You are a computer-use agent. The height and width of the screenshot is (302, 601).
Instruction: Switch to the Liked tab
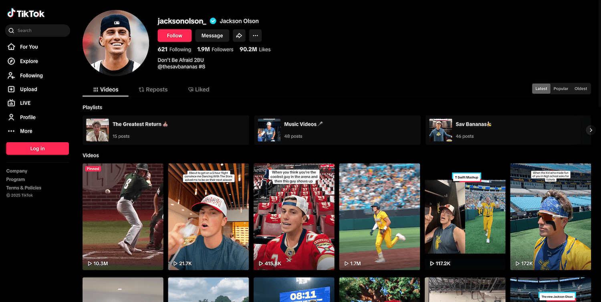coord(199,89)
